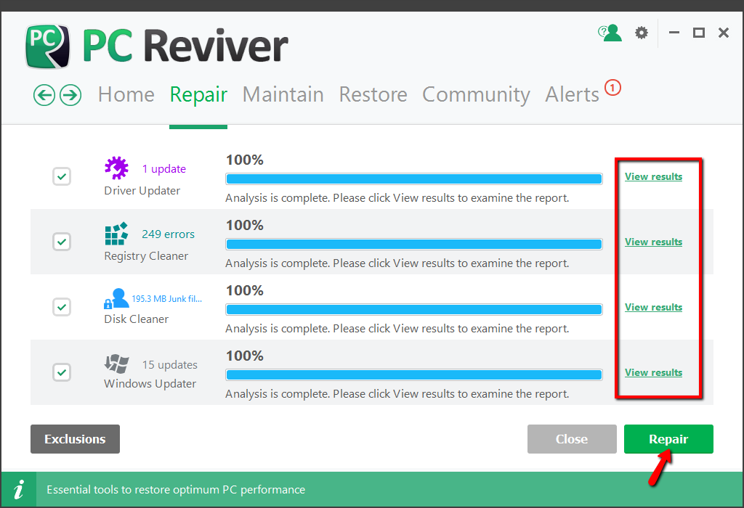
Task: Click the Driver Updater progress bar
Action: (x=413, y=179)
